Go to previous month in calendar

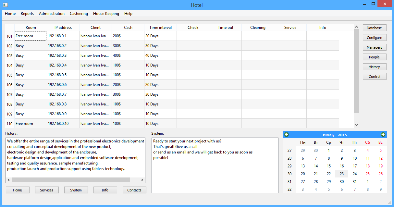coord(287,135)
